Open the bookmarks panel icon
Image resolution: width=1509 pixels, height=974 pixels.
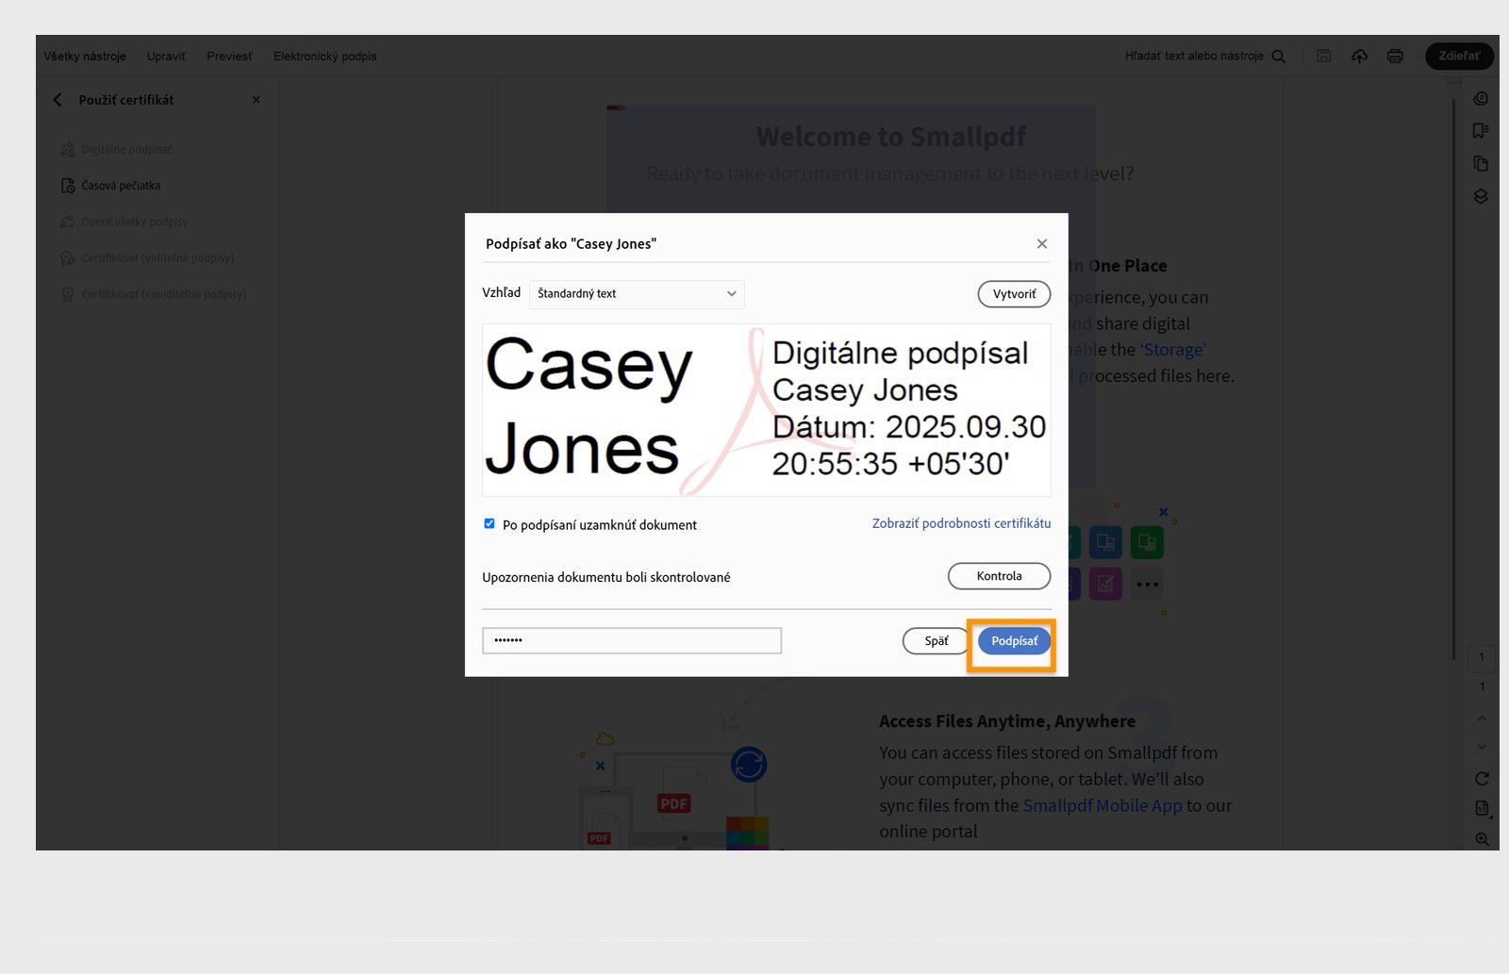[1481, 131]
